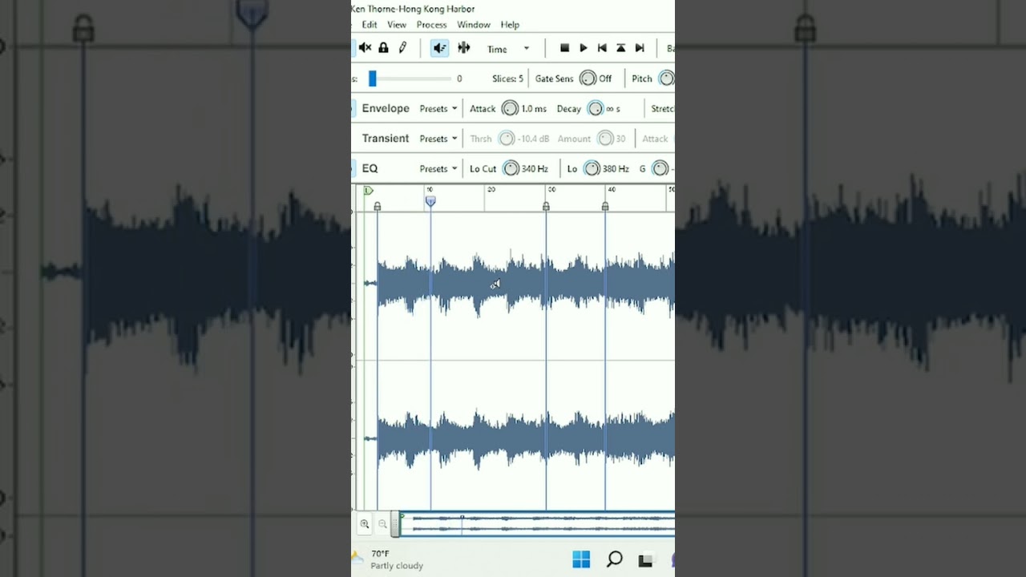Open the Window menu
The height and width of the screenshot is (577, 1026).
tap(473, 25)
